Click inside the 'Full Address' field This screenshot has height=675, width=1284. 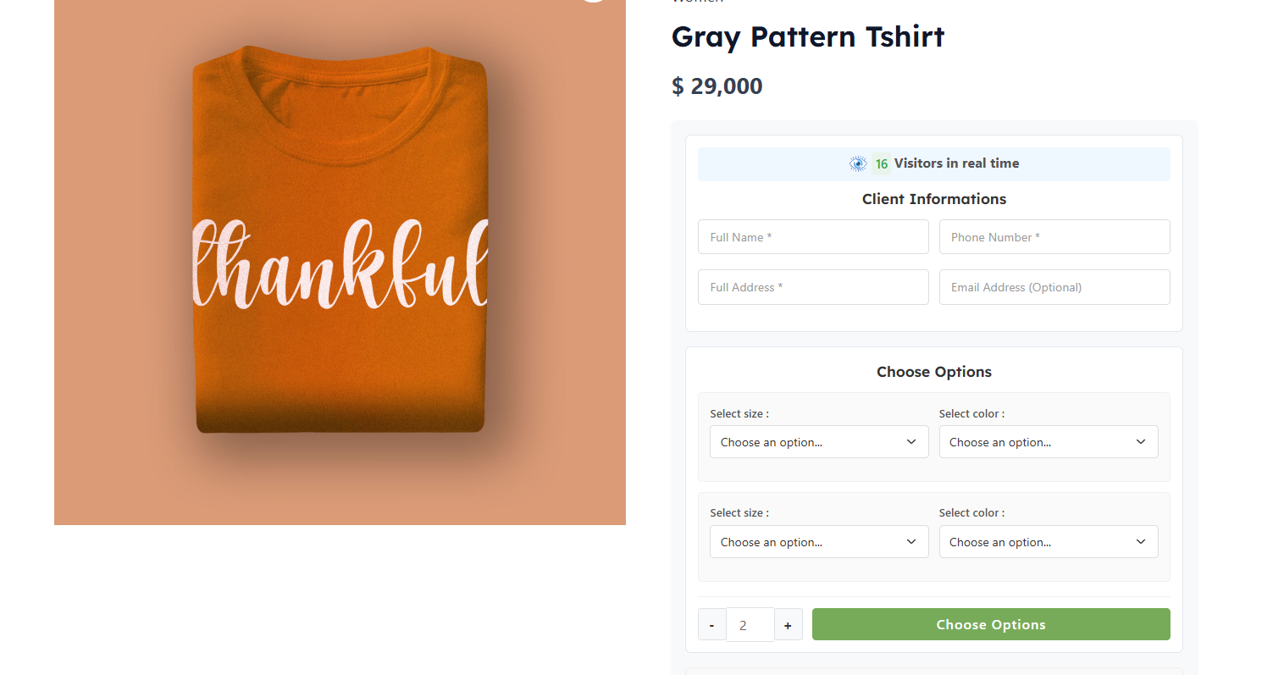812,286
